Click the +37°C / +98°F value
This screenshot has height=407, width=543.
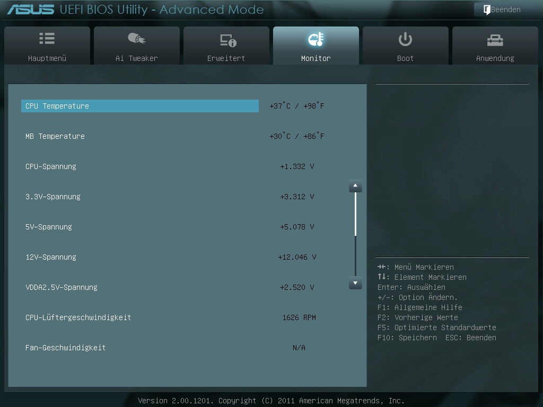297,106
